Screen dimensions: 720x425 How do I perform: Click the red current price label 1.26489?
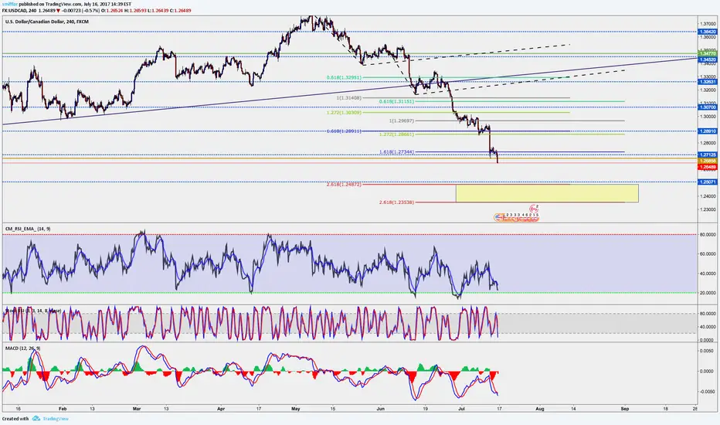pos(707,167)
